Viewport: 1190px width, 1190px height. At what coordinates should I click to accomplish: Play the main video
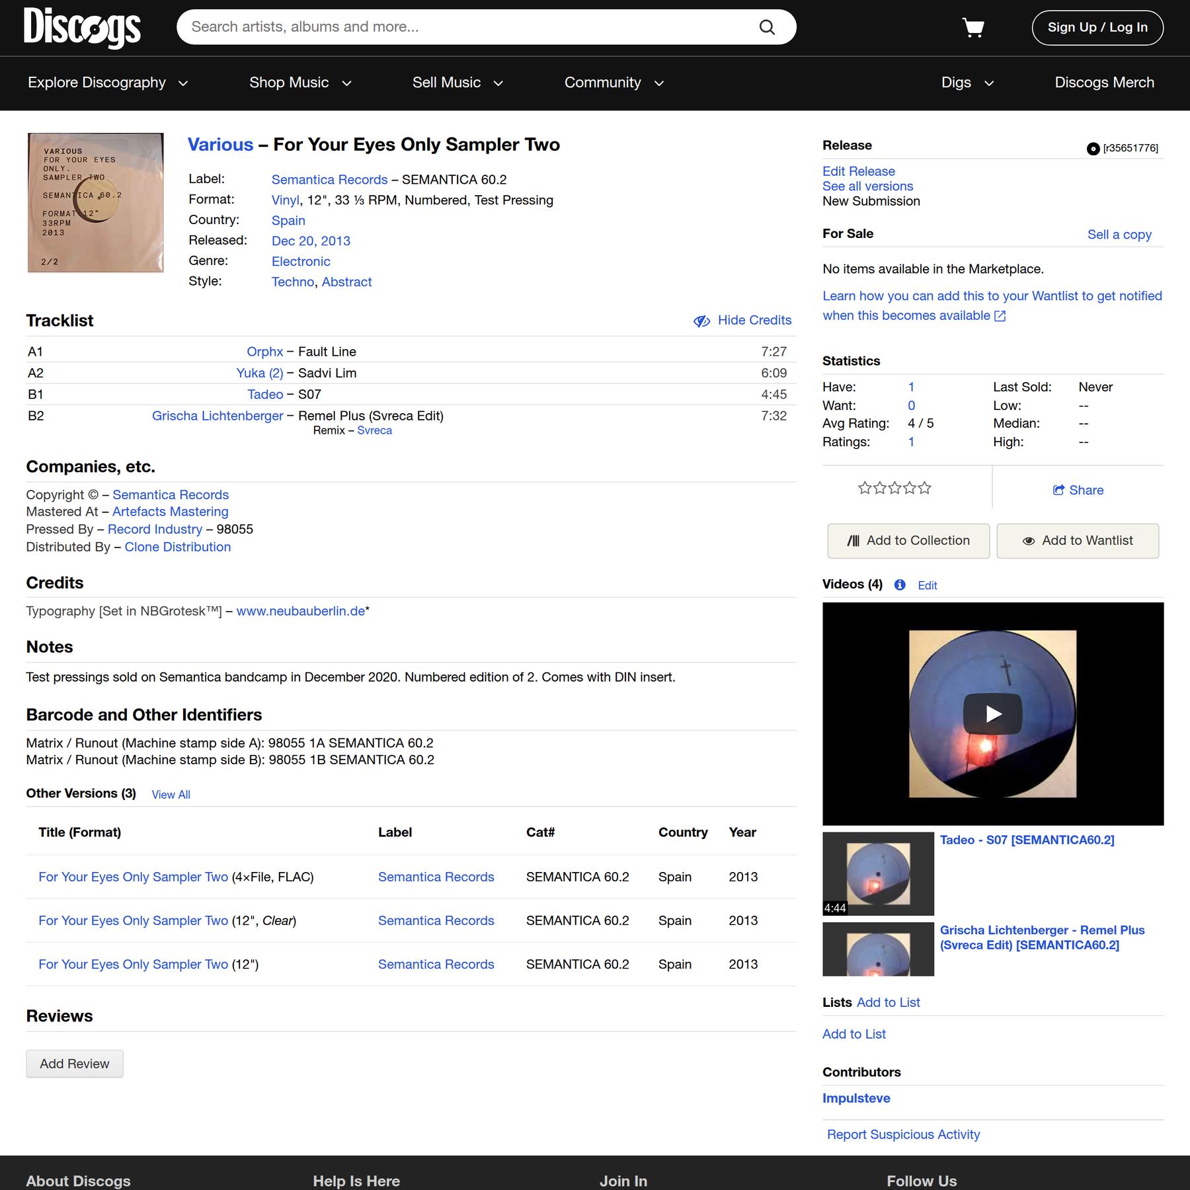pyautogui.click(x=992, y=713)
